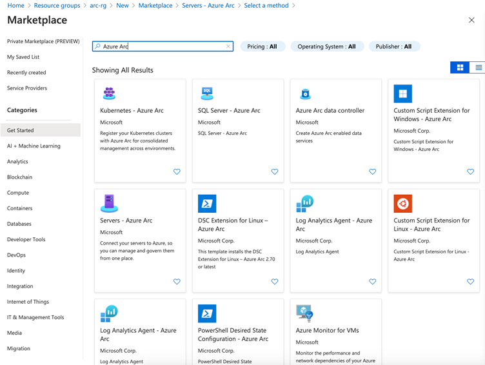
Task: Select the Get Started category
Action: pos(41,130)
